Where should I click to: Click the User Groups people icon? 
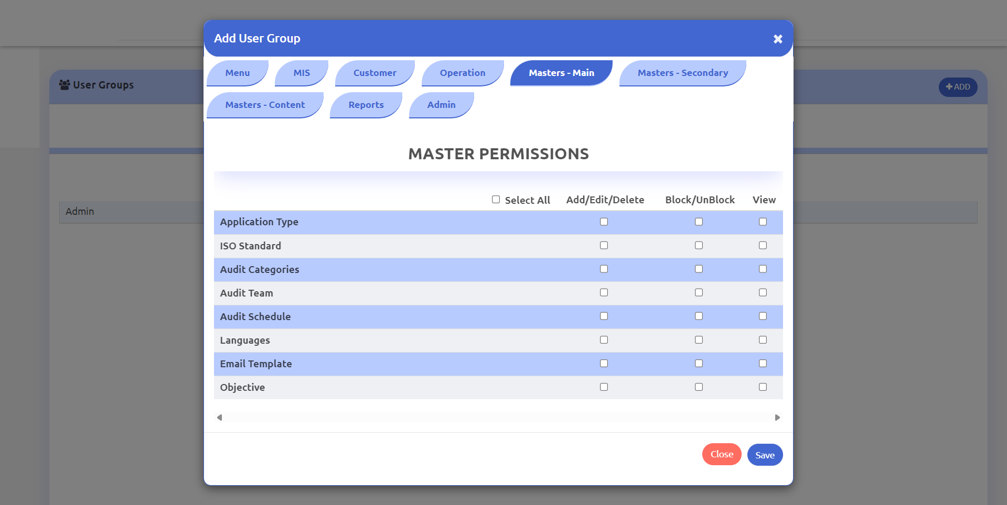point(65,84)
